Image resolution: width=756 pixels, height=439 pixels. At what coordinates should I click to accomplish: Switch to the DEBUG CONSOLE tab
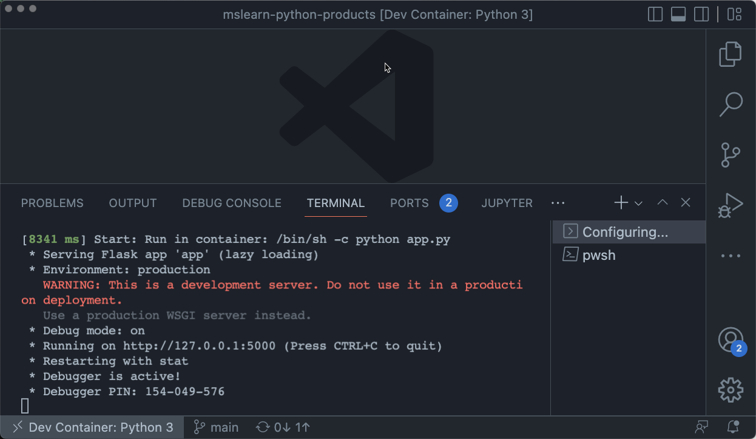[x=232, y=203]
